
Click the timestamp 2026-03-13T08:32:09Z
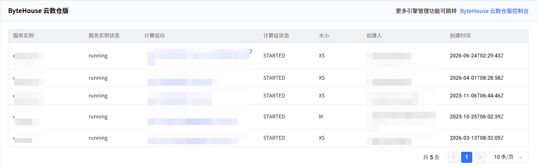(476, 138)
